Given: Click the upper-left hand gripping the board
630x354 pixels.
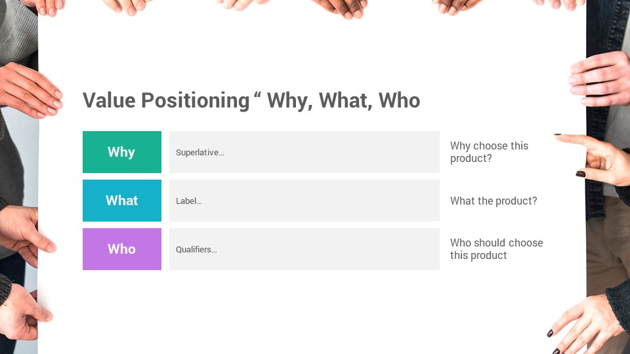Looking at the screenshot, I should pos(30,90).
